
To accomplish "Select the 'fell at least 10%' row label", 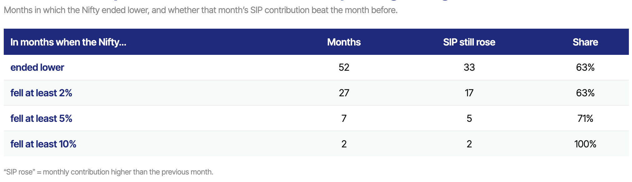I will click(x=43, y=144).
